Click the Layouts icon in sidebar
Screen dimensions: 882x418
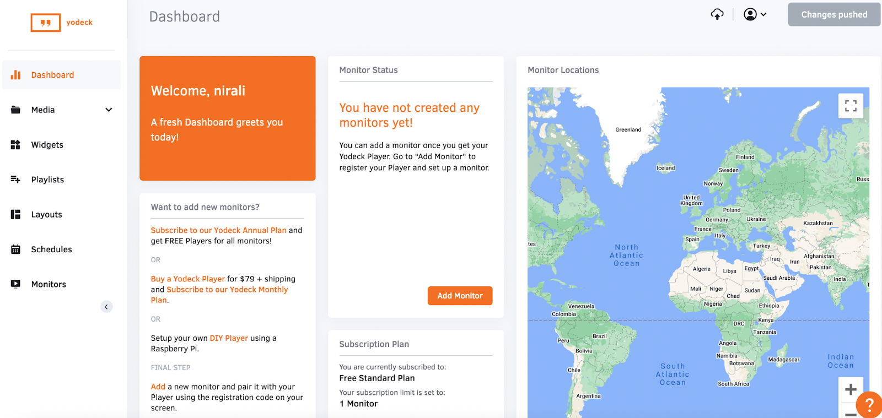click(x=15, y=214)
